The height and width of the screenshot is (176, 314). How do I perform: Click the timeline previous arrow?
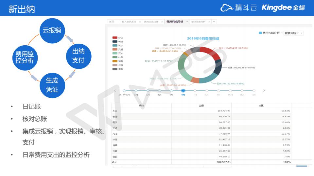point(115,91)
